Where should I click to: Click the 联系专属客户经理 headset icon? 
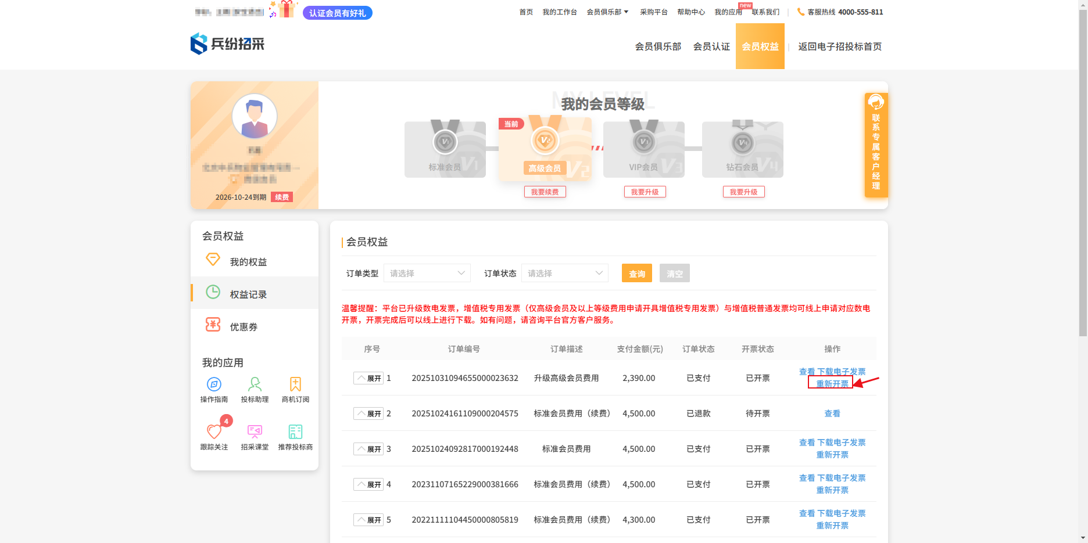point(875,103)
